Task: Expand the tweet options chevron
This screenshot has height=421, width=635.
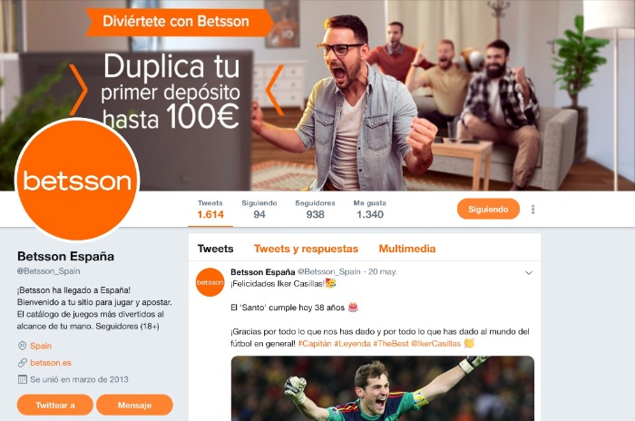Action: tap(529, 273)
